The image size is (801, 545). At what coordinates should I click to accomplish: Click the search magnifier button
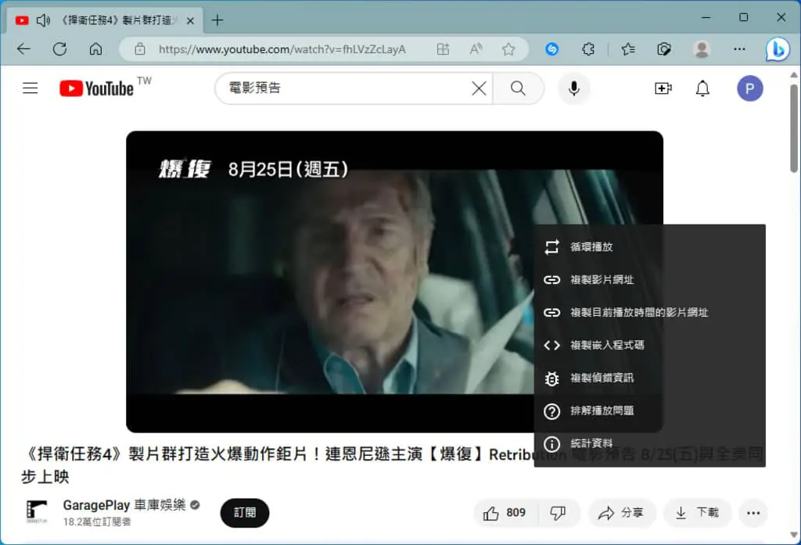pyautogui.click(x=518, y=88)
